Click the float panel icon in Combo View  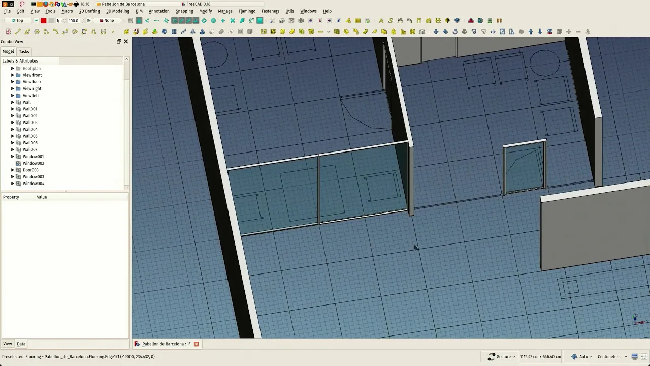click(119, 41)
